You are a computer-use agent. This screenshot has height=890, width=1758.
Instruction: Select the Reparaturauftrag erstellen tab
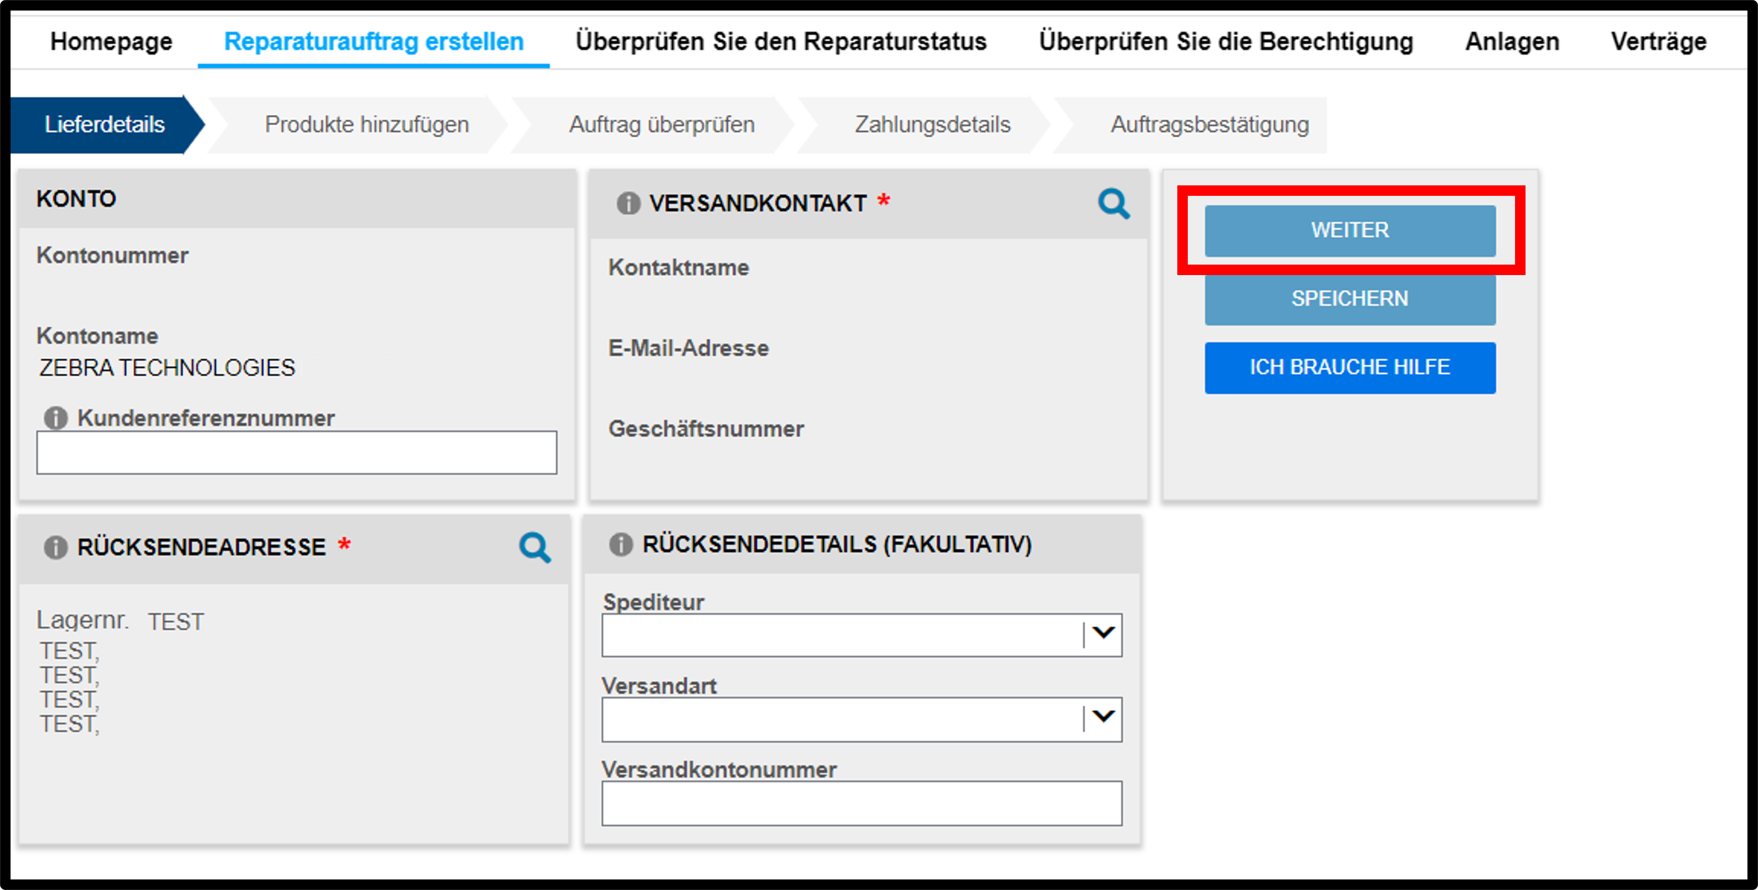click(374, 41)
